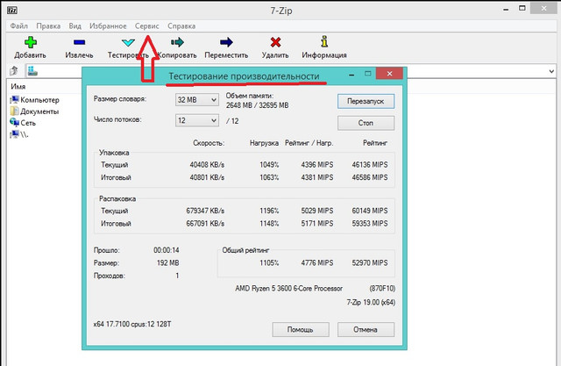Click the Копировать arrow icon
This screenshot has height=366, width=561.
pyautogui.click(x=177, y=42)
